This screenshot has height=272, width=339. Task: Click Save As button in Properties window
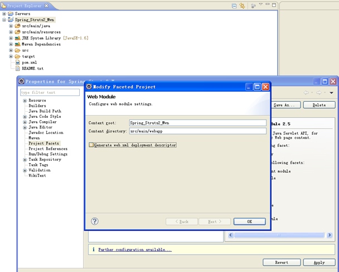tap(285, 105)
